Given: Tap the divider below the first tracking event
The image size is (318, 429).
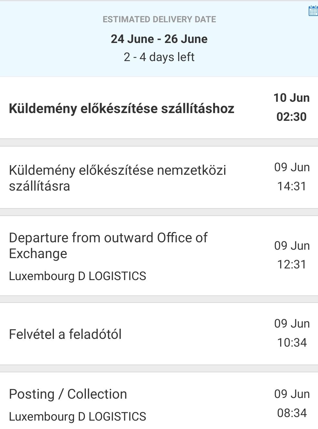Looking at the screenshot, I should [x=159, y=142].
